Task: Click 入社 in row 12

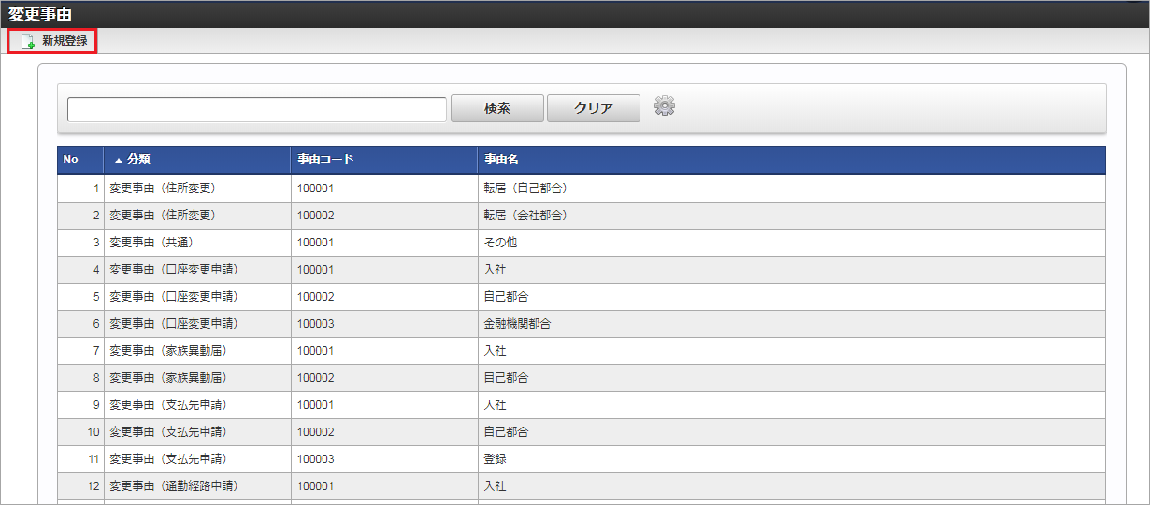Action: coord(495,486)
